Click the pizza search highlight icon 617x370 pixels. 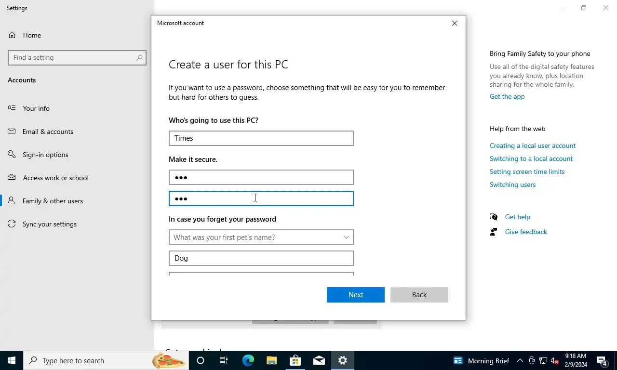coord(169,360)
